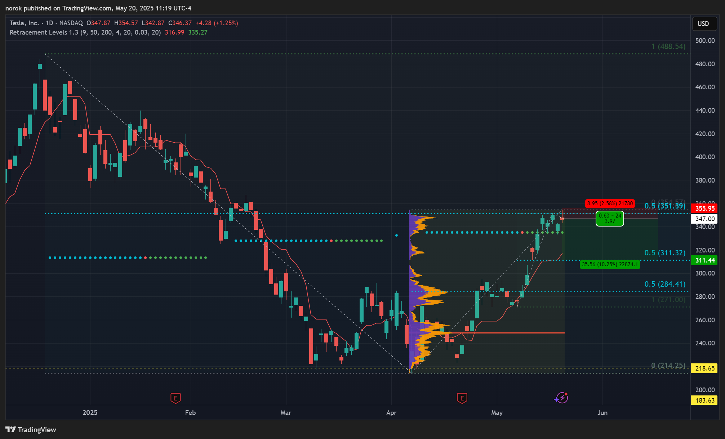Click the yellow 183.63 price label
Image resolution: width=725 pixels, height=439 pixels.
click(705, 400)
